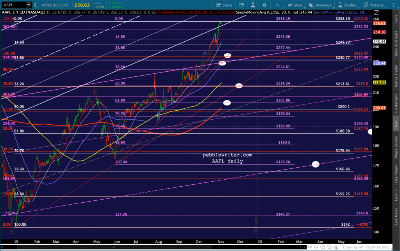This screenshot has width=400, height=251.
Task: Click the zoom in magnifier icon
Action: click(x=323, y=247)
